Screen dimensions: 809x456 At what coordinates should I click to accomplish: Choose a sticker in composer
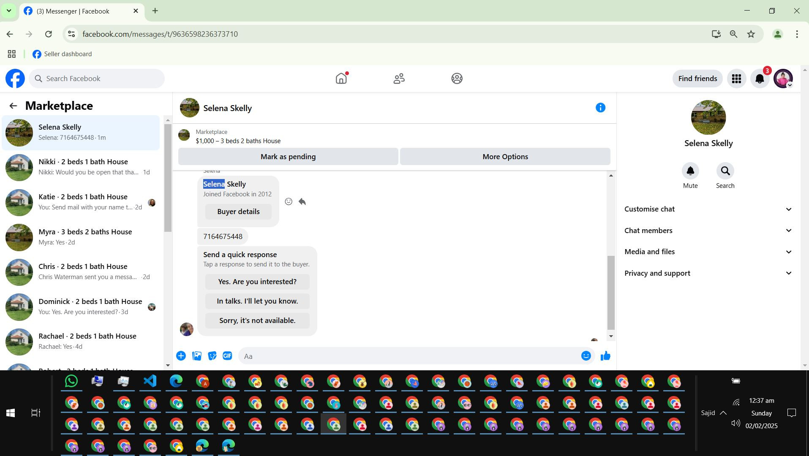[212, 356]
